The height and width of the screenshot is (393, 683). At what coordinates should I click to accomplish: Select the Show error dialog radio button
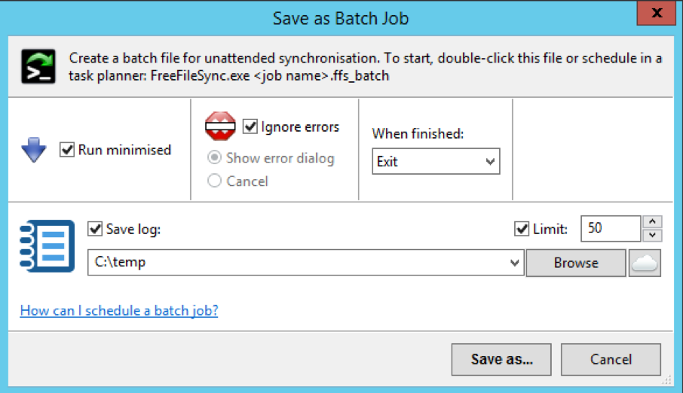point(214,157)
